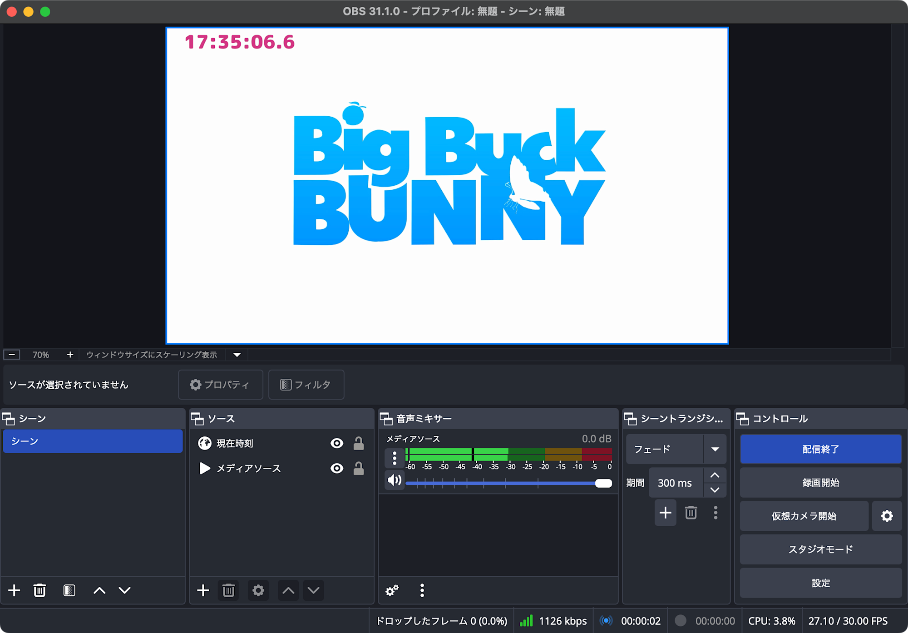Open scene filters icon

tap(69, 590)
